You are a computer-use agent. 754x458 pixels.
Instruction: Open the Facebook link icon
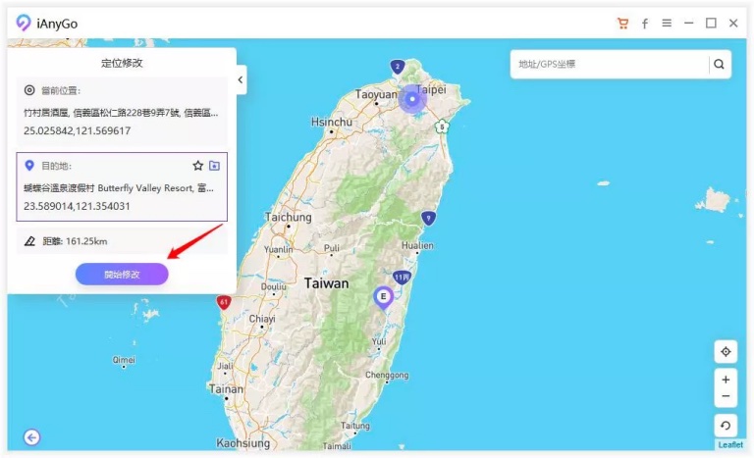(645, 24)
